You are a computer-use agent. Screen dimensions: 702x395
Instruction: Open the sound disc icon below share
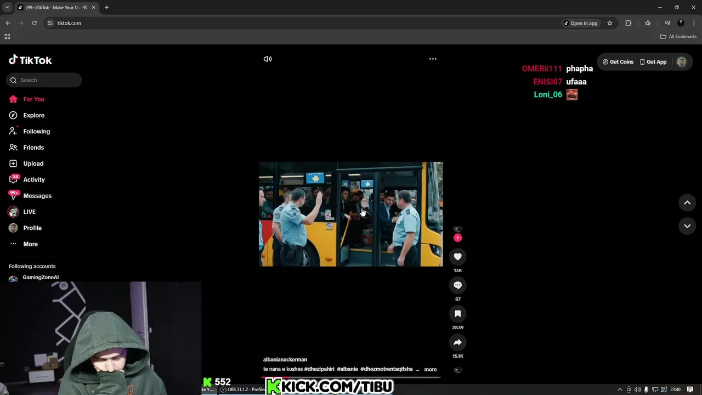click(457, 370)
